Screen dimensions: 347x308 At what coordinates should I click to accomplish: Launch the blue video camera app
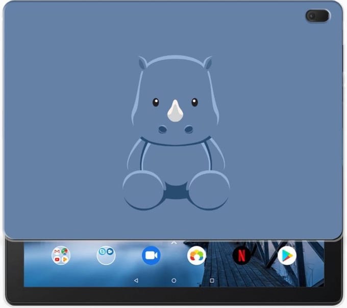(151, 255)
